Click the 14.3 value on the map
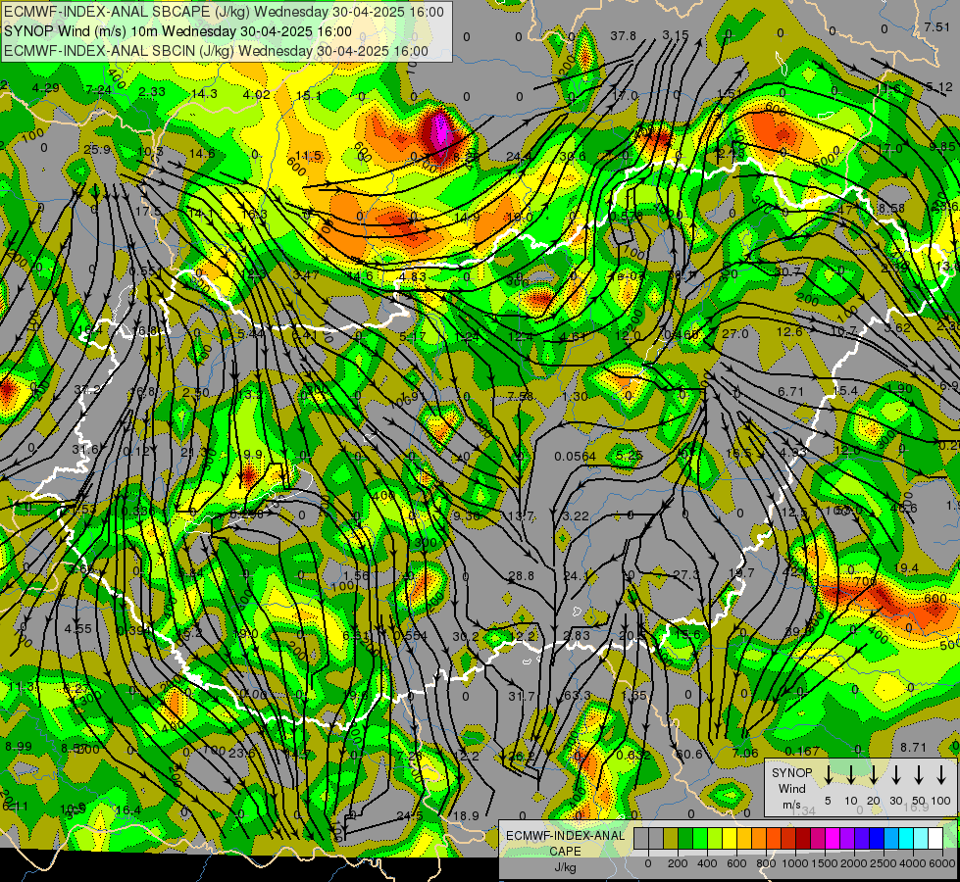960x882 pixels. pyautogui.click(x=204, y=94)
